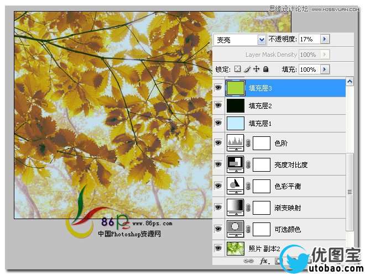Click the 渐变映射 gradient map icon
Image resolution: width=365 pixels, height=276 pixels.
point(236,207)
